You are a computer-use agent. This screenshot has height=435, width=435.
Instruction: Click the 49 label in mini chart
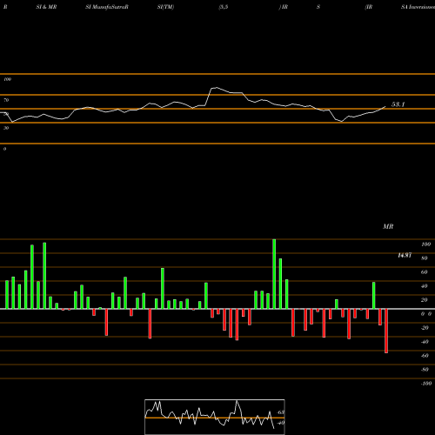281,423
